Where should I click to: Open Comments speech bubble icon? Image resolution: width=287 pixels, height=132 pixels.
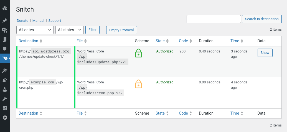point(5,49)
